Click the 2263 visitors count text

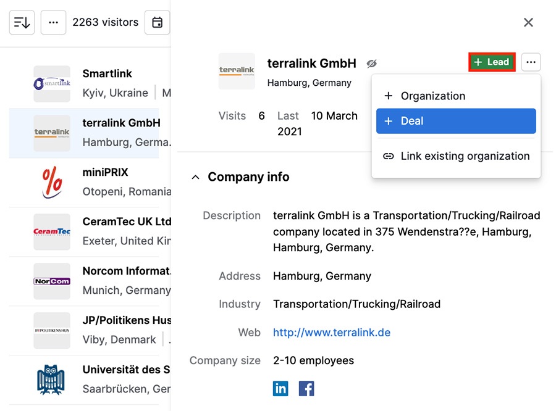click(x=105, y=22)
